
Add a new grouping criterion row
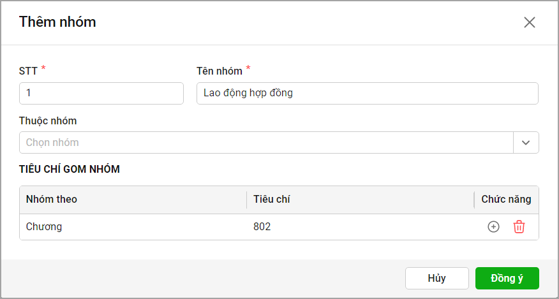(x=493, y=227)
